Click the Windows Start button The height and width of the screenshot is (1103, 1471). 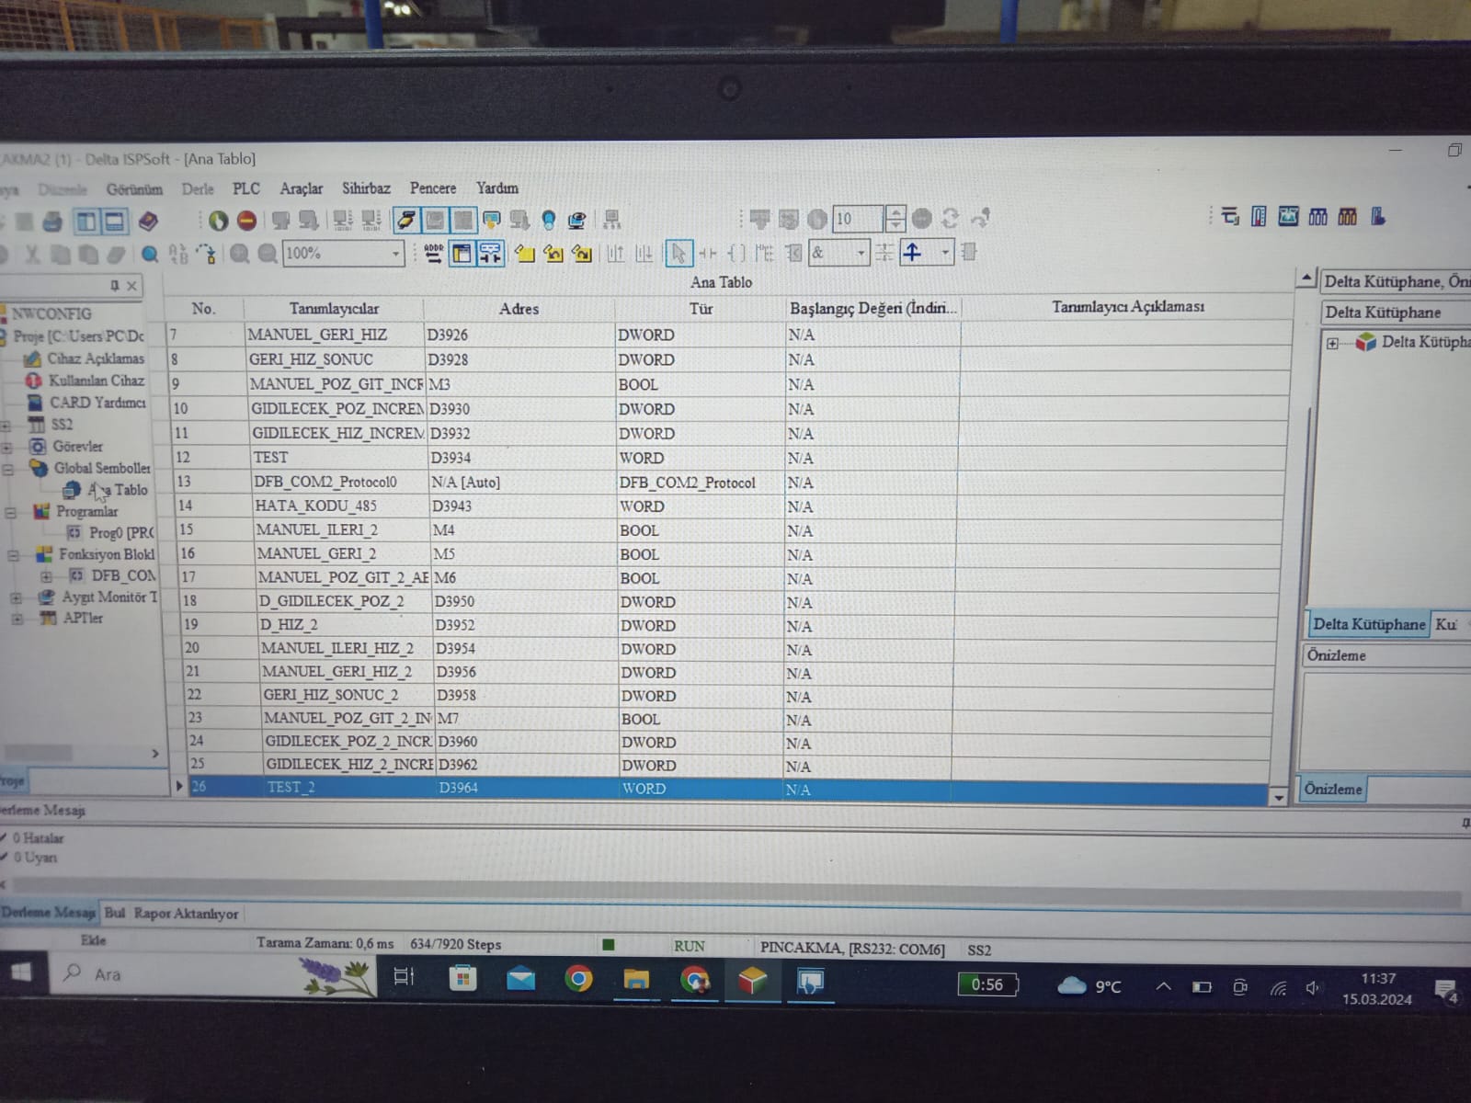(22, 972)
